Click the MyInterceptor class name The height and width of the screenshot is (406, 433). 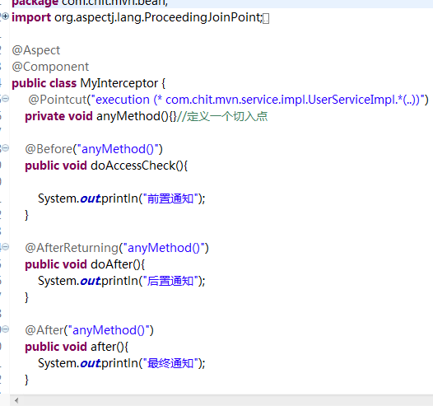[119, 83]
